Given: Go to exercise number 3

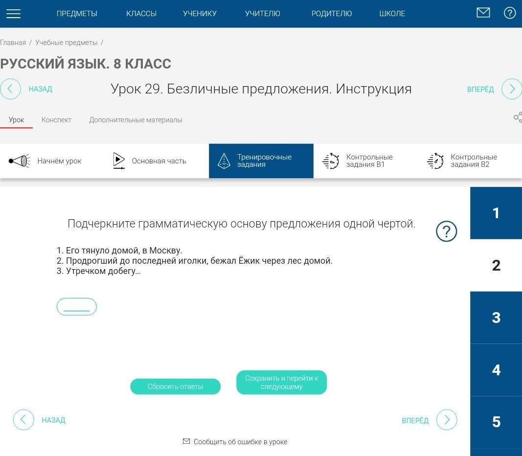Looking at the screenshot, I should (496, 318).
